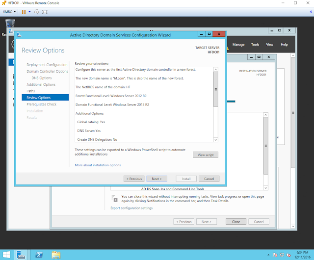This screenshot has width=314, height=260.
Task: Go to Prerequisites Check step
Action: coord(41,104)
